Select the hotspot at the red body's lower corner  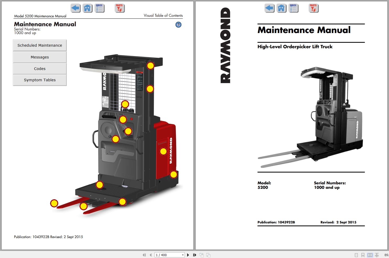tap(174, 174)
